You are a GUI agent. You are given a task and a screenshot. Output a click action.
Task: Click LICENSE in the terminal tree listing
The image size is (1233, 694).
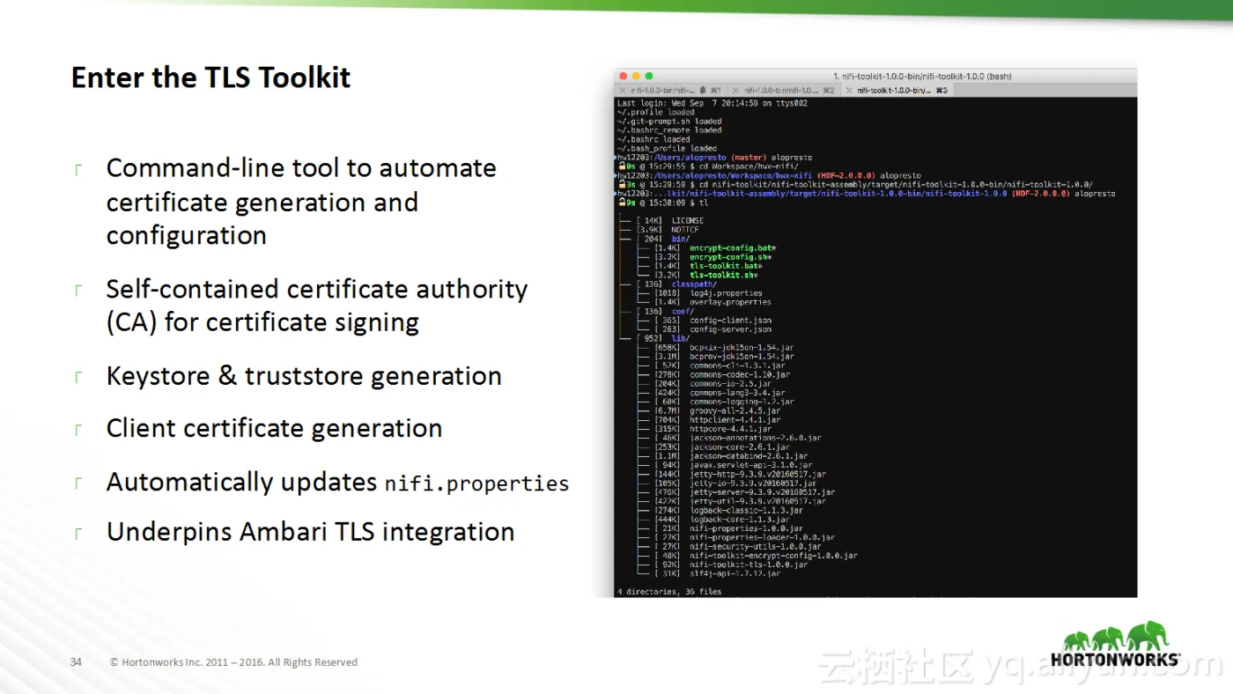pos(687,220)
